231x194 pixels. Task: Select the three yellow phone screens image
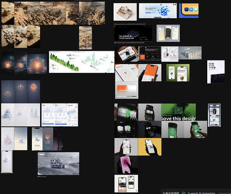pyautogui.click(x=168, y=33)
